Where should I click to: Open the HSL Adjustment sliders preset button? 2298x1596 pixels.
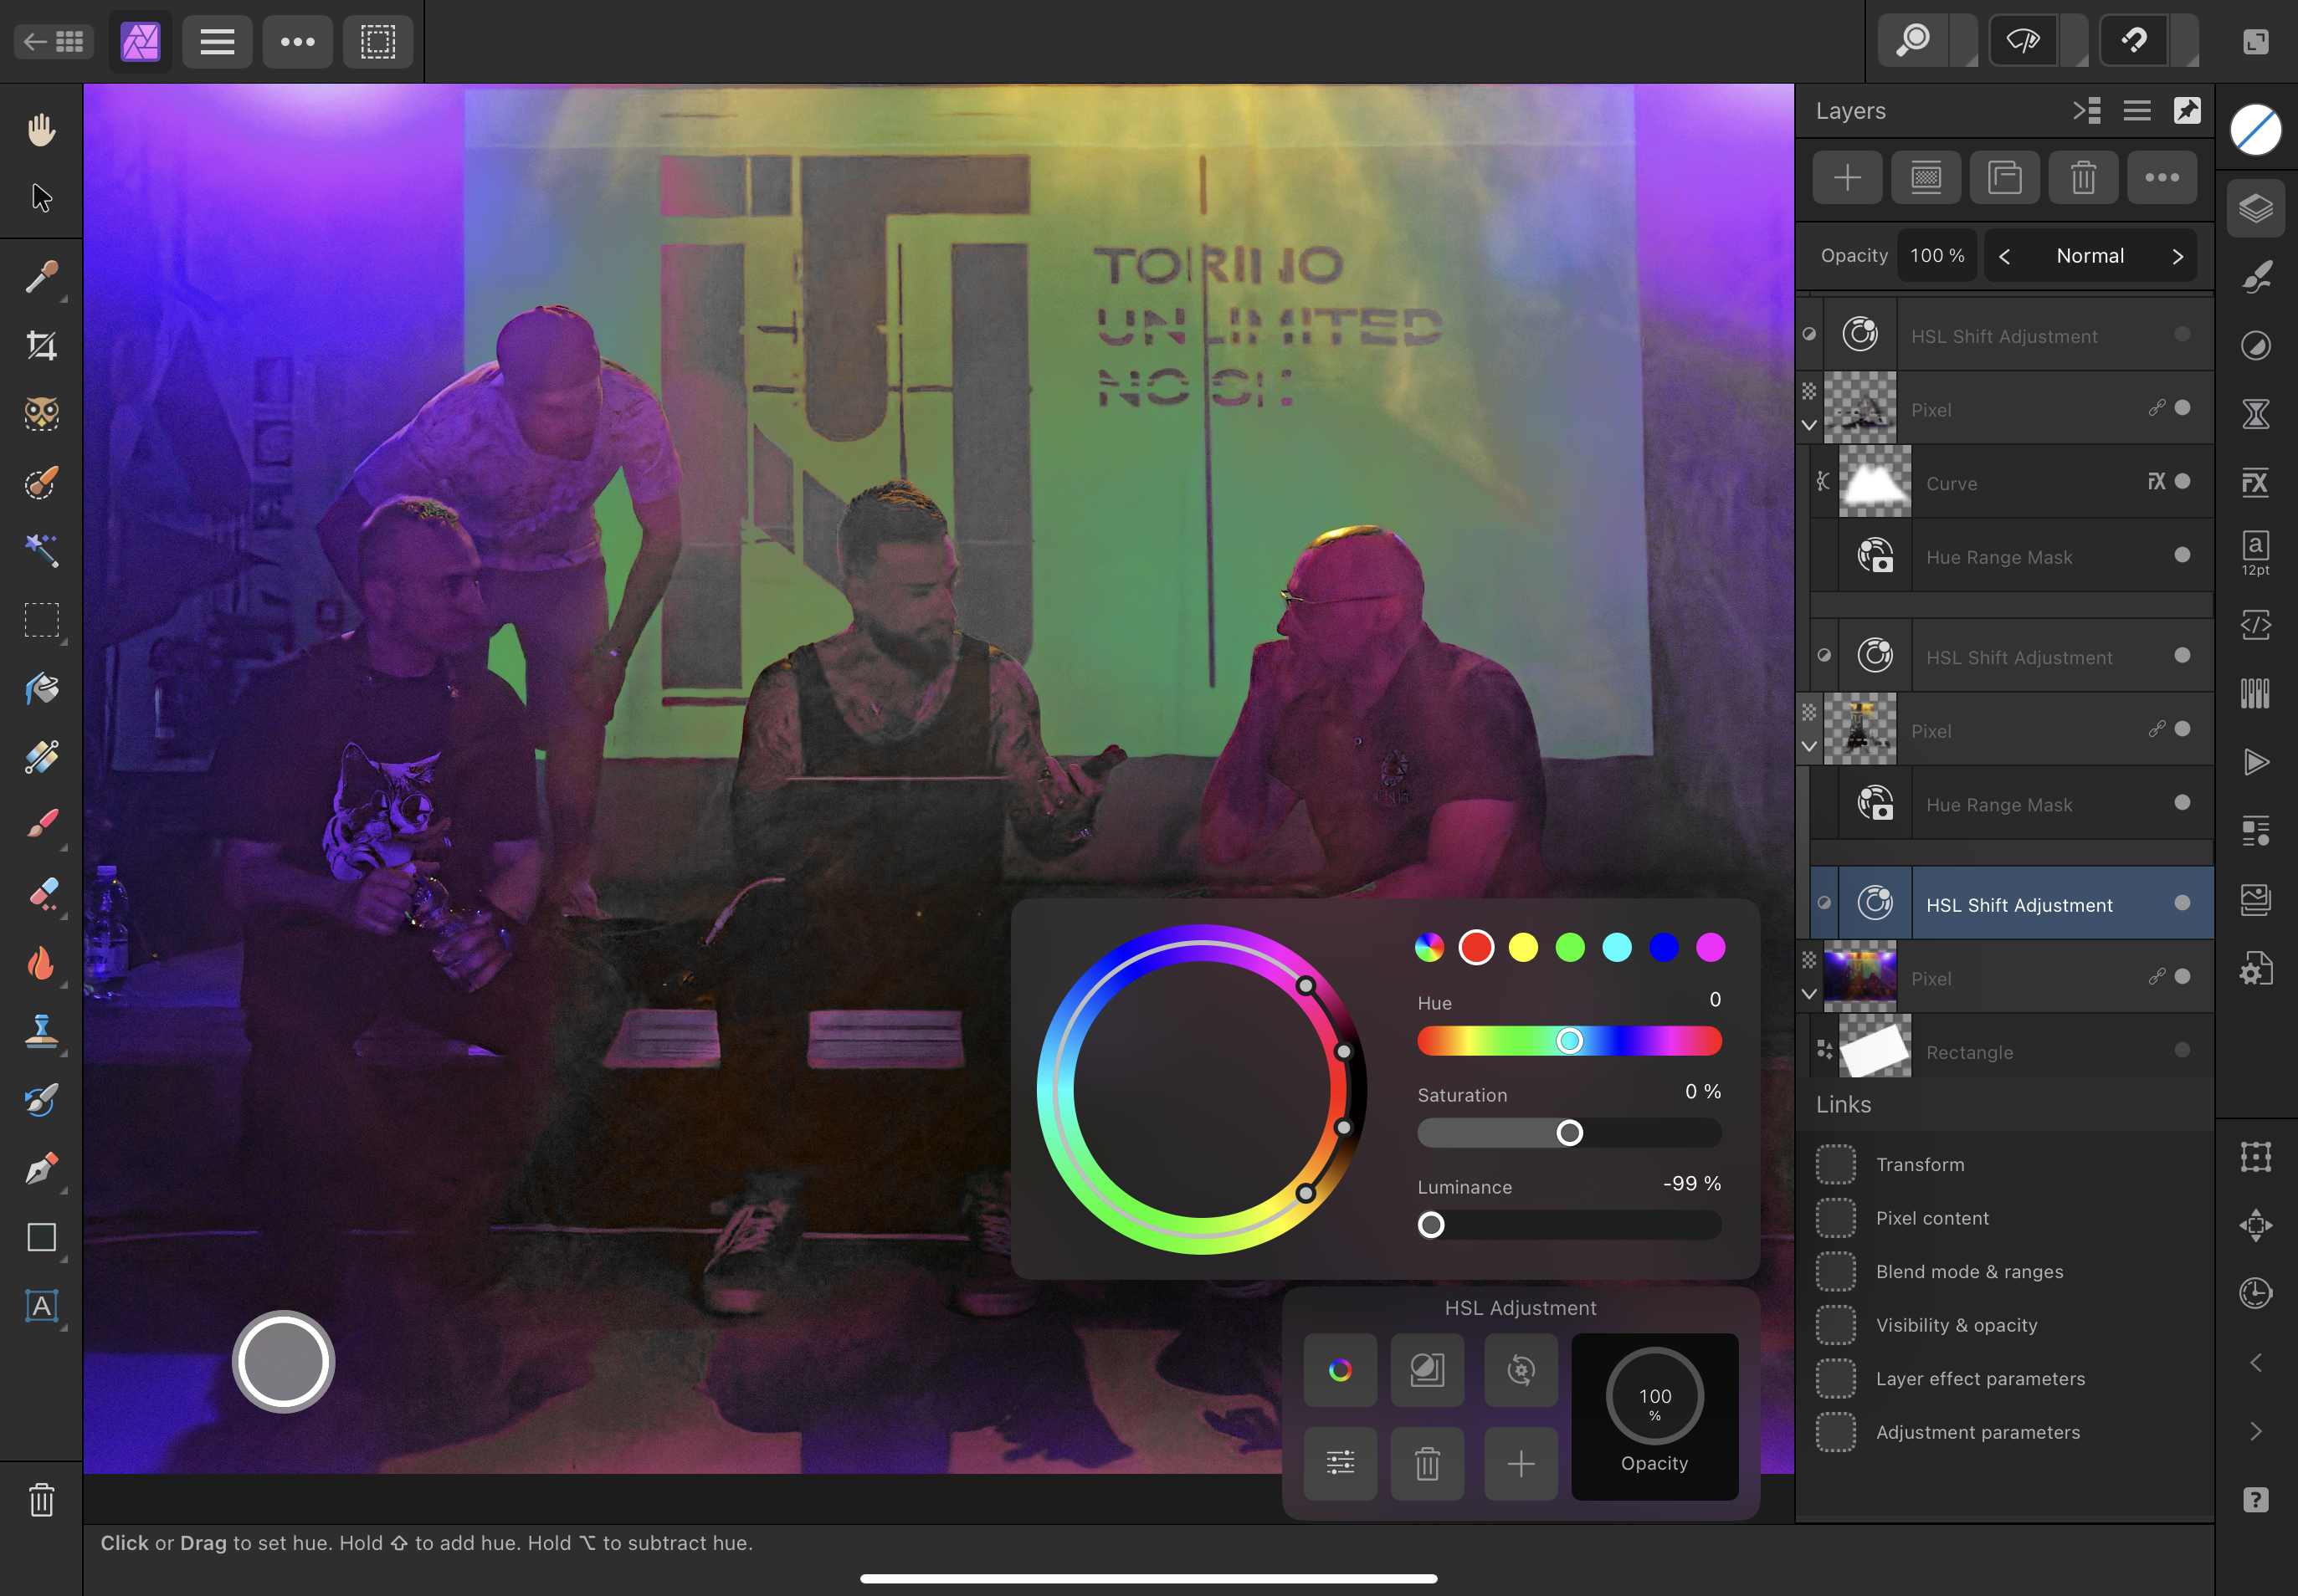pos(1341,1464)
